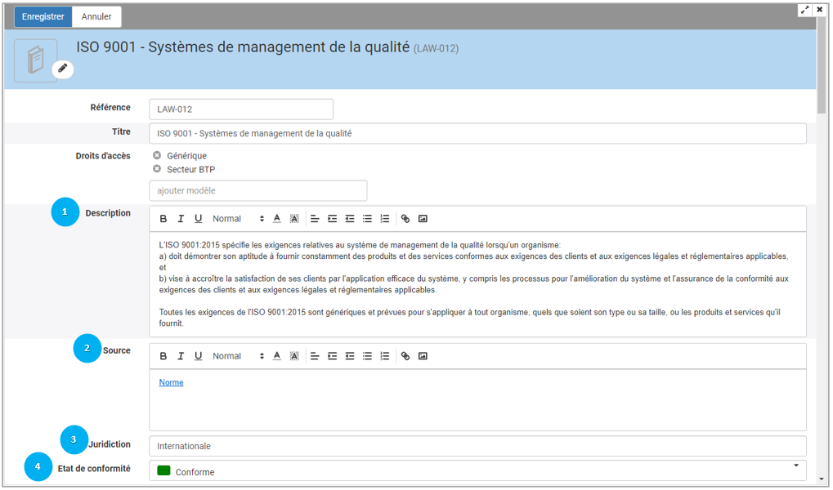The width and height of the screenshot is (833, 490).
Task: Apply bulleted list in the Description editor
Action: click(x=367, y=219)
